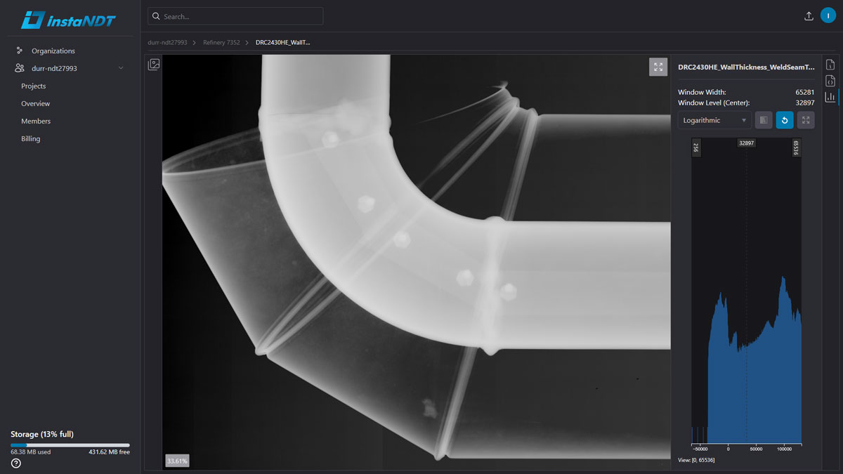
Task: Click the fullscreen icon on the X-ray viewer
Action: (x=658, y=67)
